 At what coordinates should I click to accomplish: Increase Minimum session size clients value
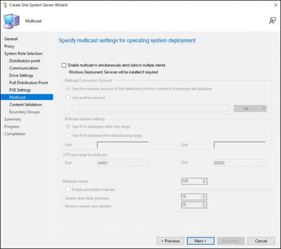point(204,203)
